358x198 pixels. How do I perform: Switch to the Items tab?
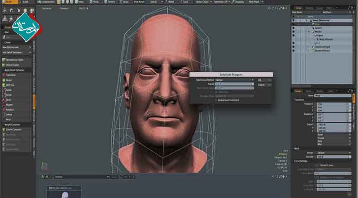point(299,8)
